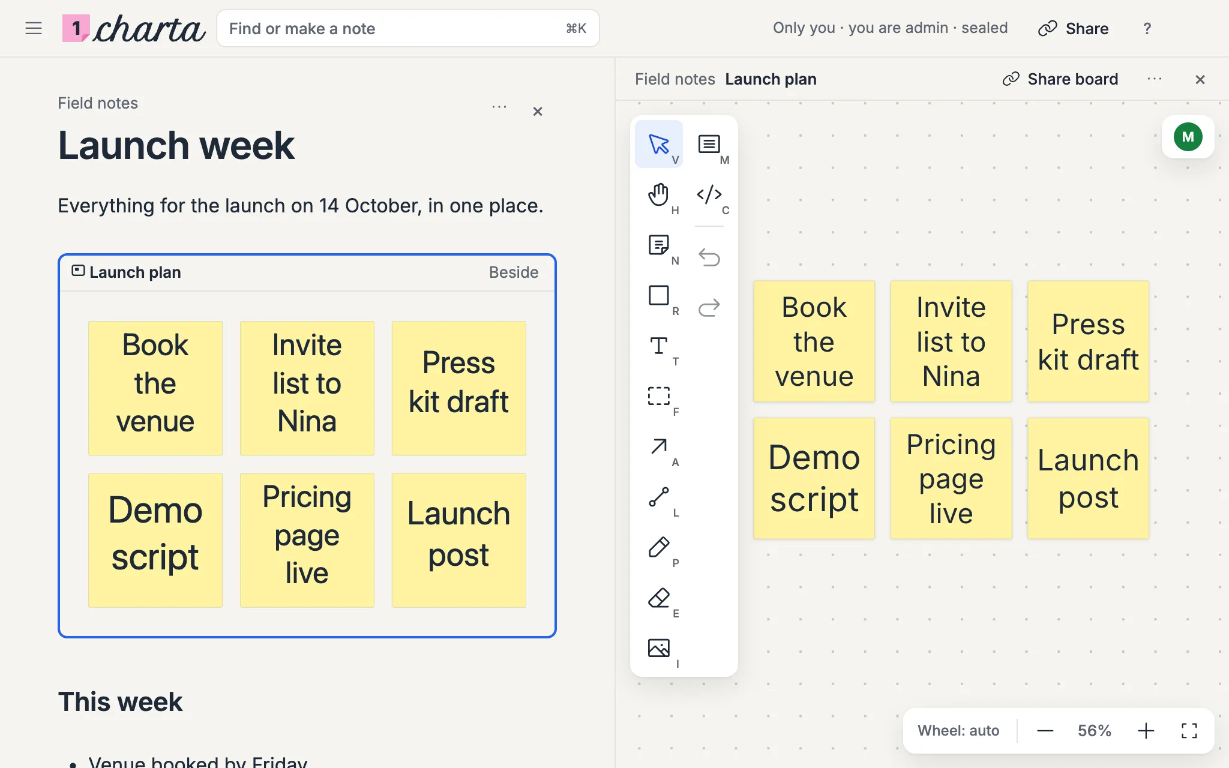
Task: Toggle the Wheel: auto mode
Action: point(958,730)
